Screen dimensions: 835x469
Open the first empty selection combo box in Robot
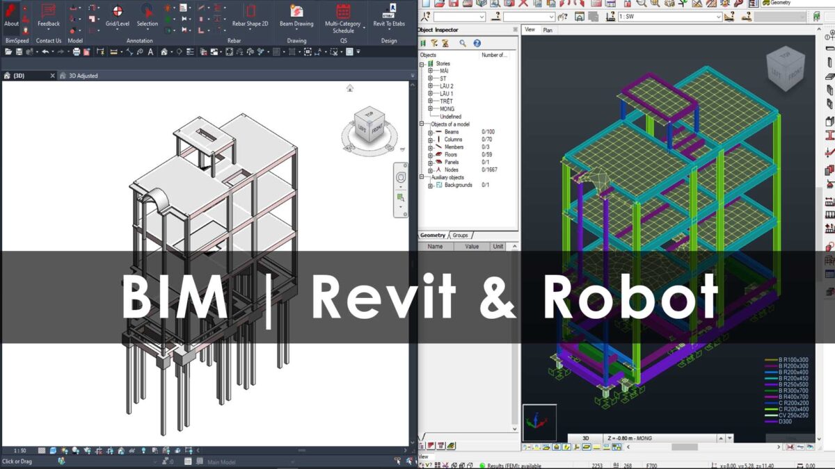point(459,17)
